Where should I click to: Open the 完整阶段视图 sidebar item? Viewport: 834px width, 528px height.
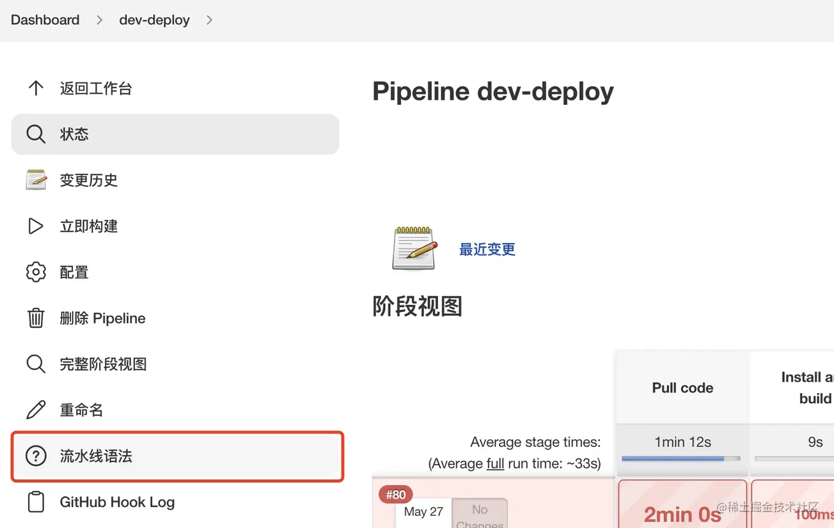[103, 364]
